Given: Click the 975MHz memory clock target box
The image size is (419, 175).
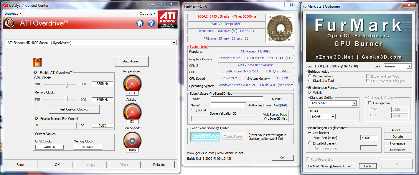Looking at the screenshot, I should coord(102,100).
